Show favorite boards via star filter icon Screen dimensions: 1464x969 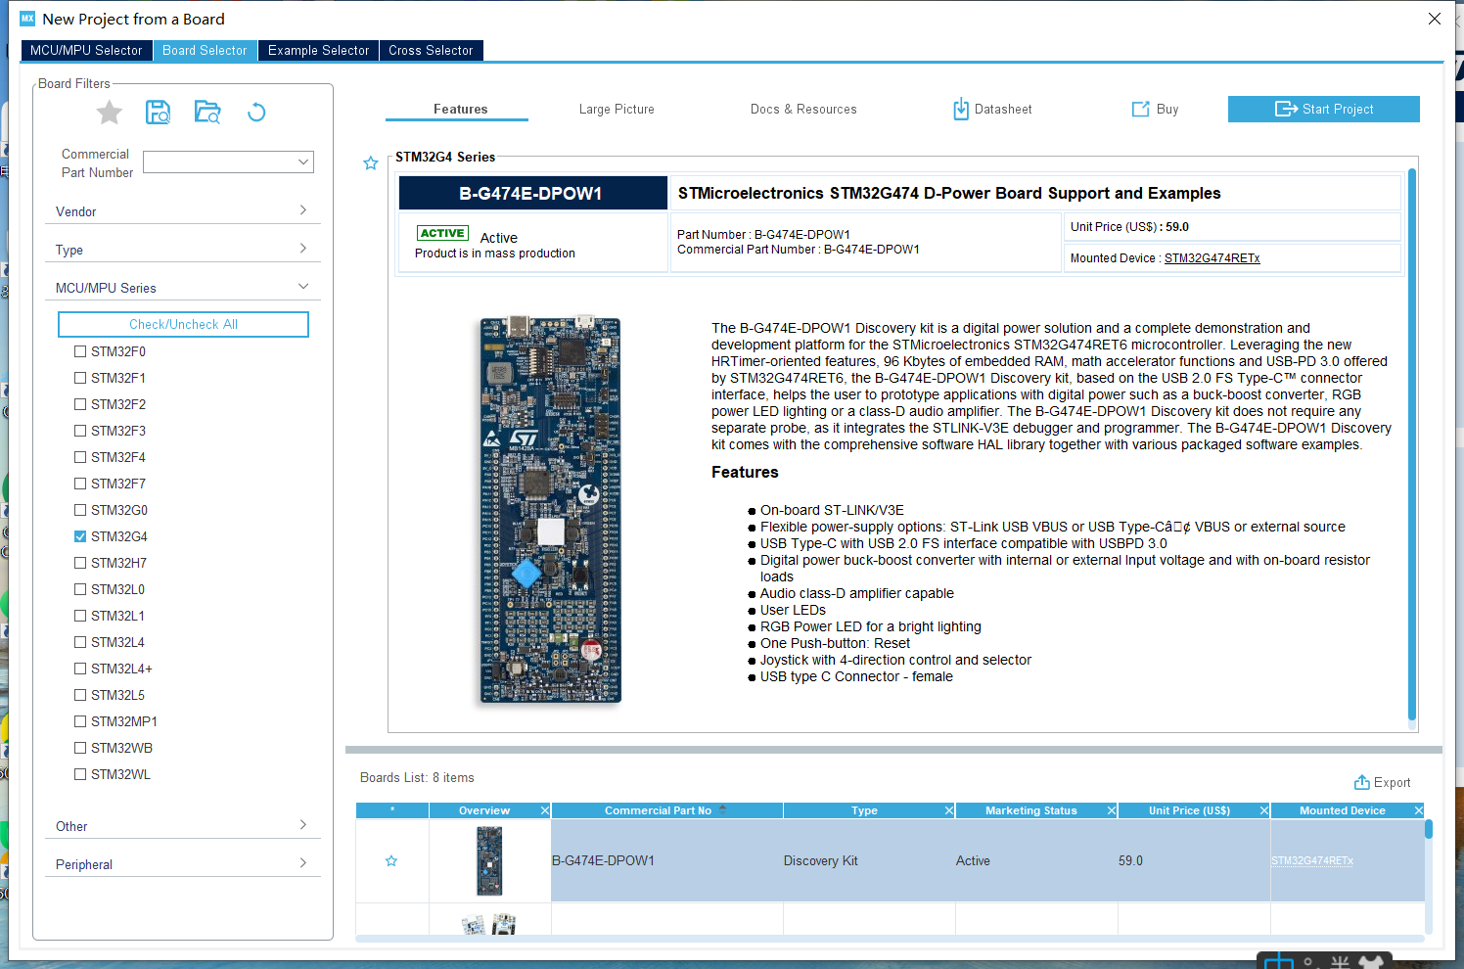[x=110, y=113]
